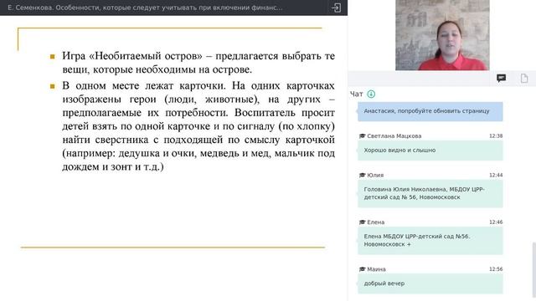Click message from Головина Юлия Николаевна

[430, 193]
